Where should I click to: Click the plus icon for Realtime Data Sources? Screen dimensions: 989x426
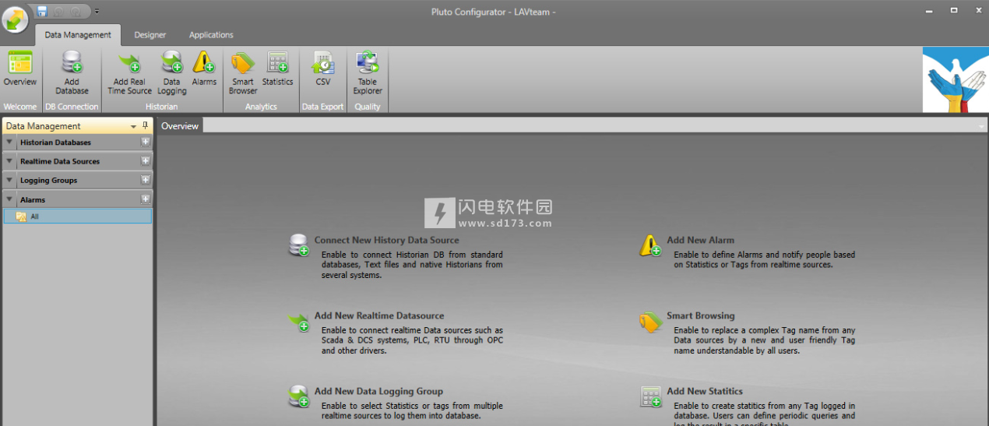(145, 160)
